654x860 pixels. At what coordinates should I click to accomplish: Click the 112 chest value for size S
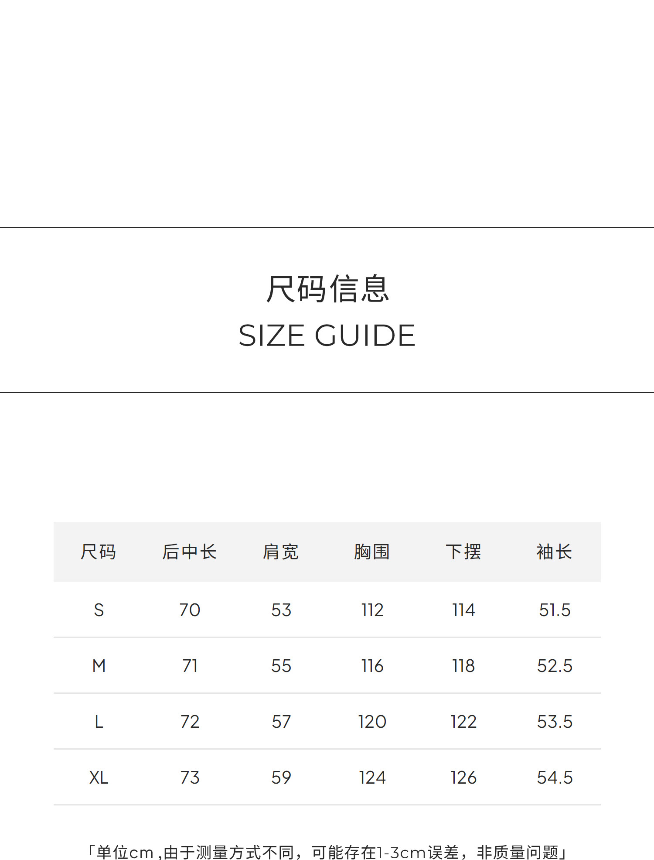[x=372, y=610]
